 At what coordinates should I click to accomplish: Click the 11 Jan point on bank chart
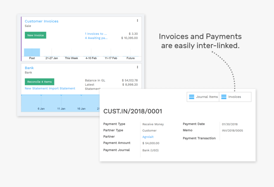(61, 95)
